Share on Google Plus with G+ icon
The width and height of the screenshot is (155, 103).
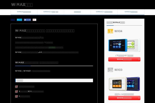[x=34, y=20]
